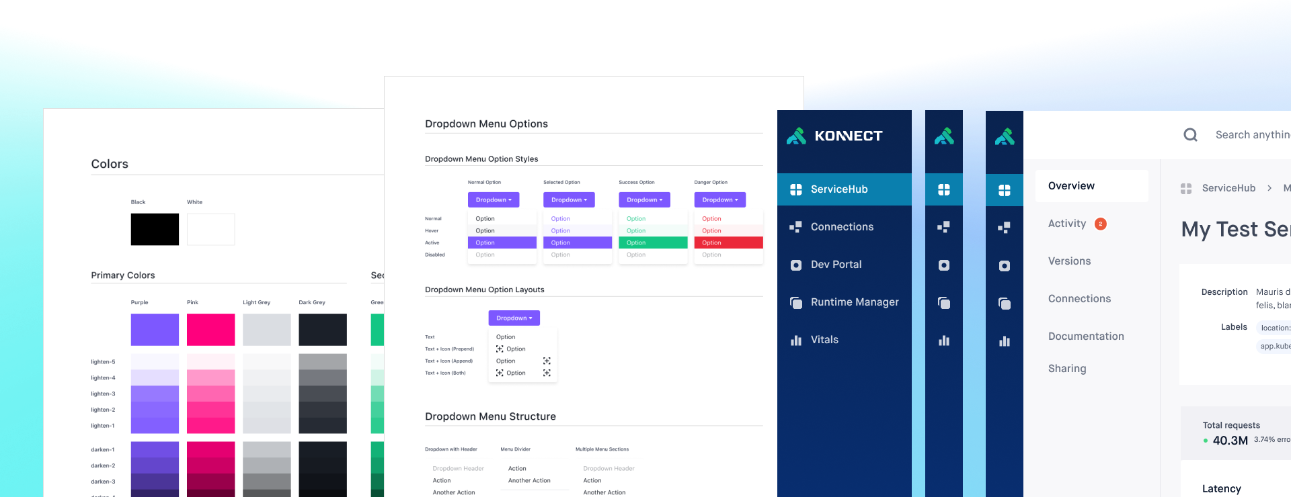
Task: Go to the Versions tab
Action: (1069, 261)
